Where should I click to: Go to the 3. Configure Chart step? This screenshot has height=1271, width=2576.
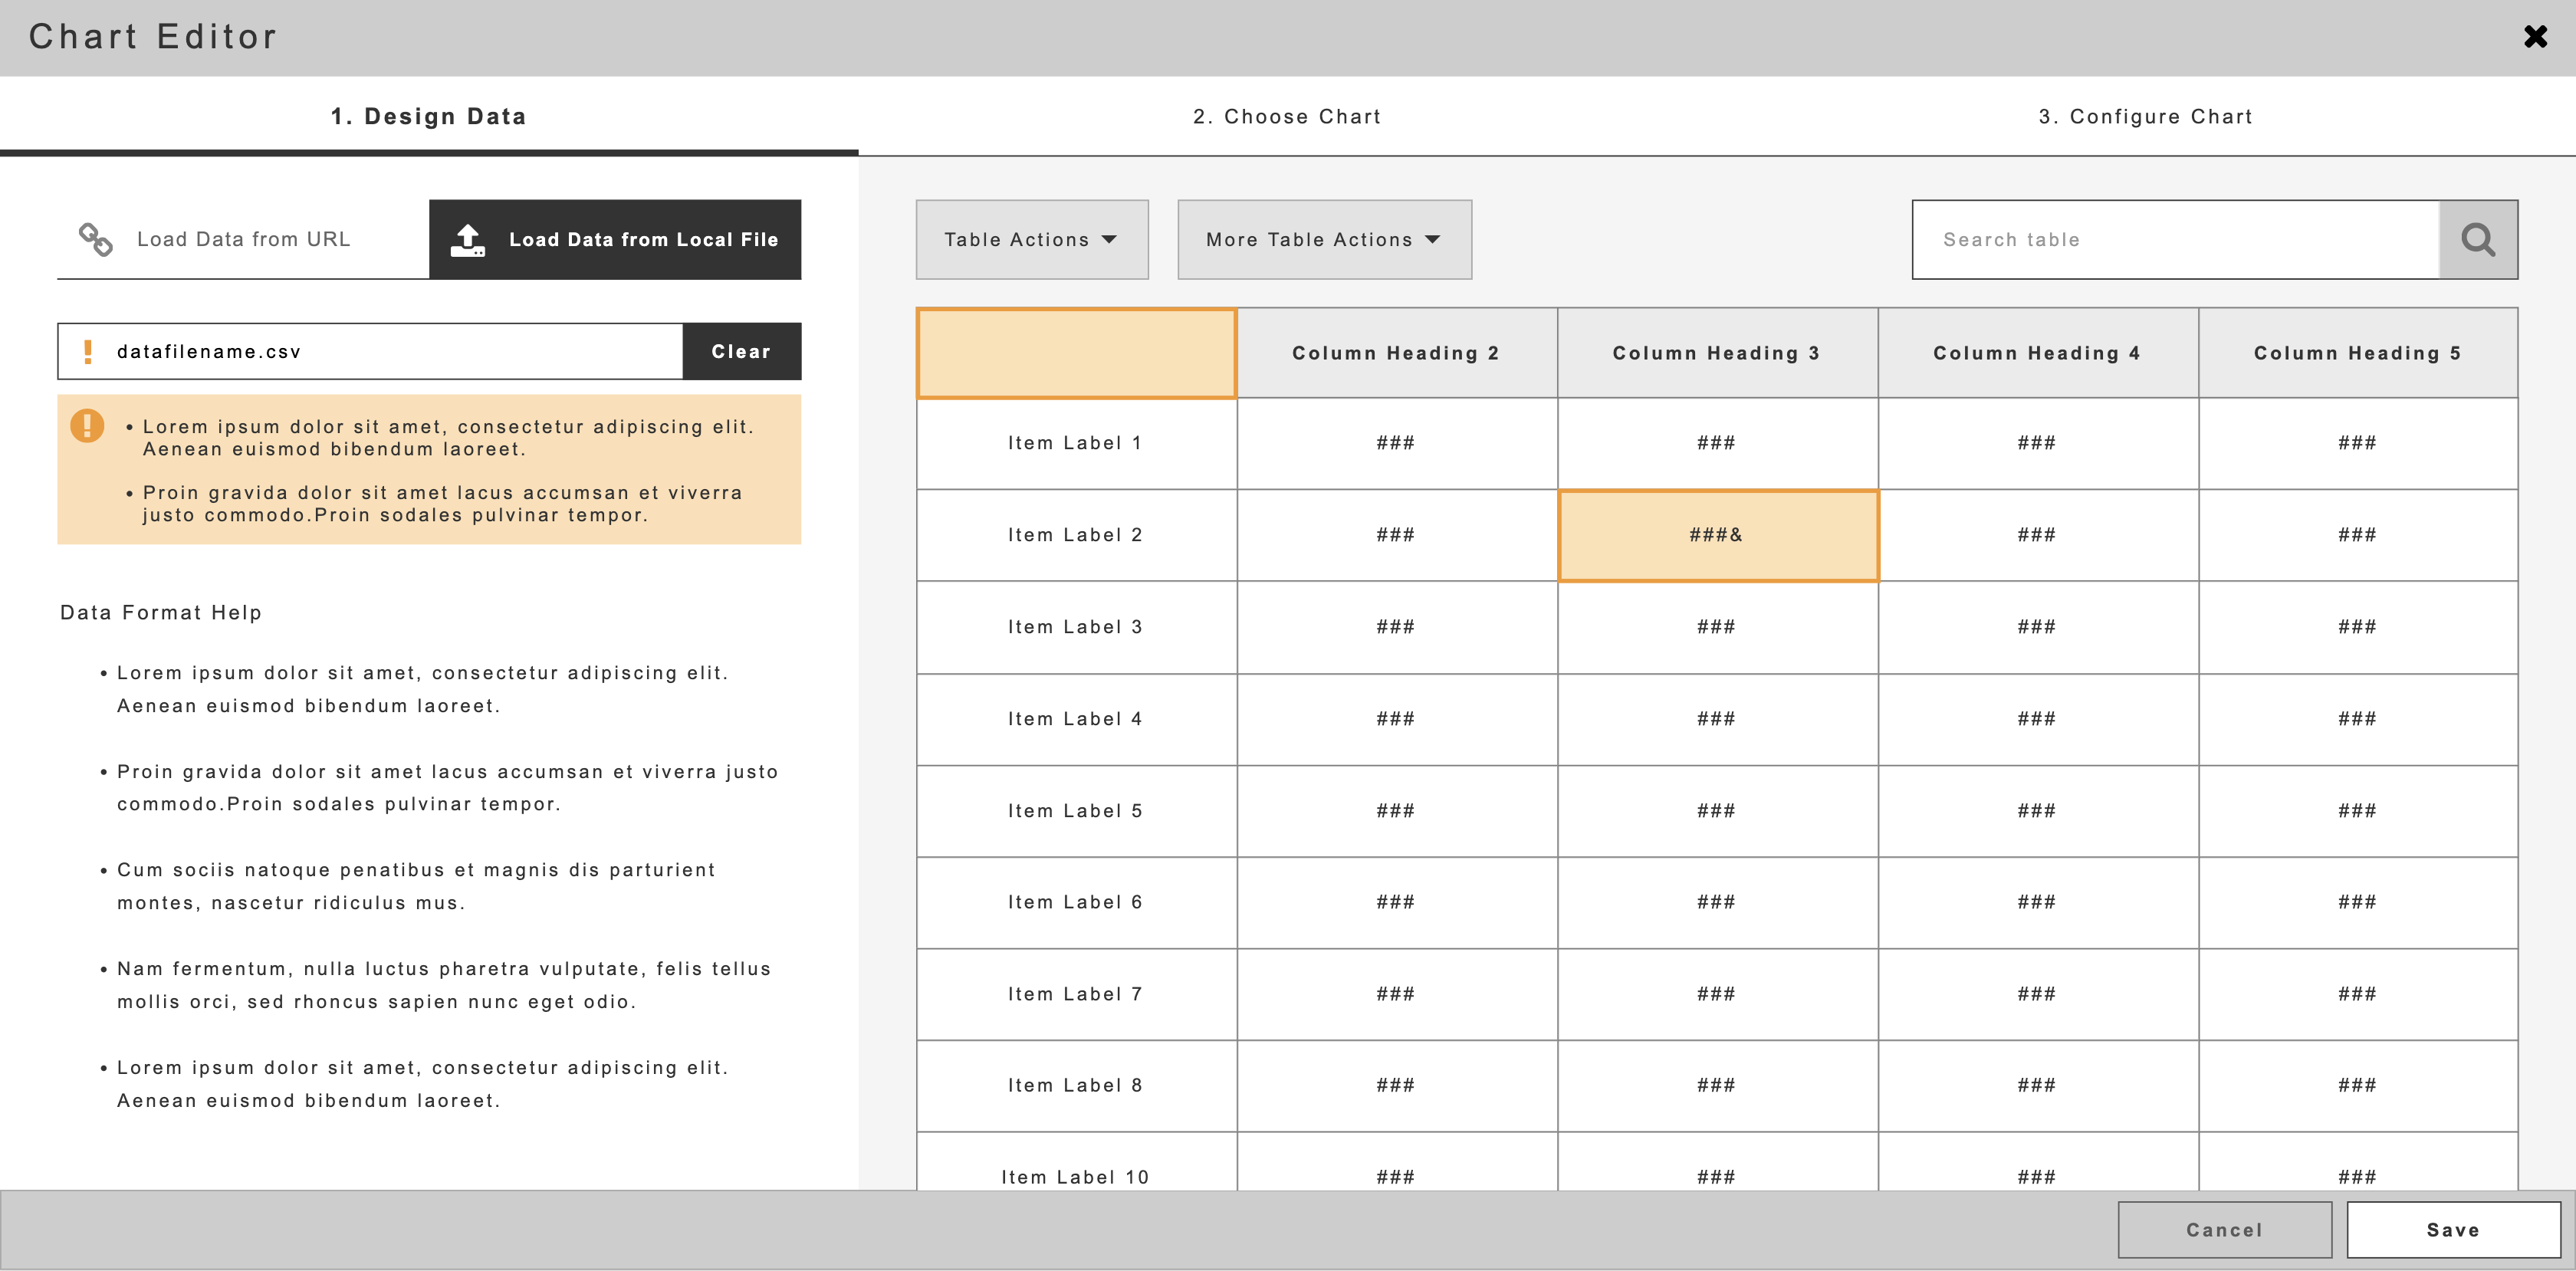point(2146,117)
